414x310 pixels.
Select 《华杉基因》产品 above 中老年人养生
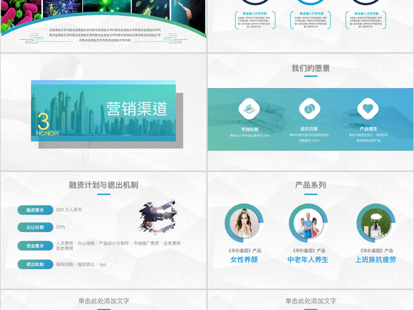coord(308,251)
